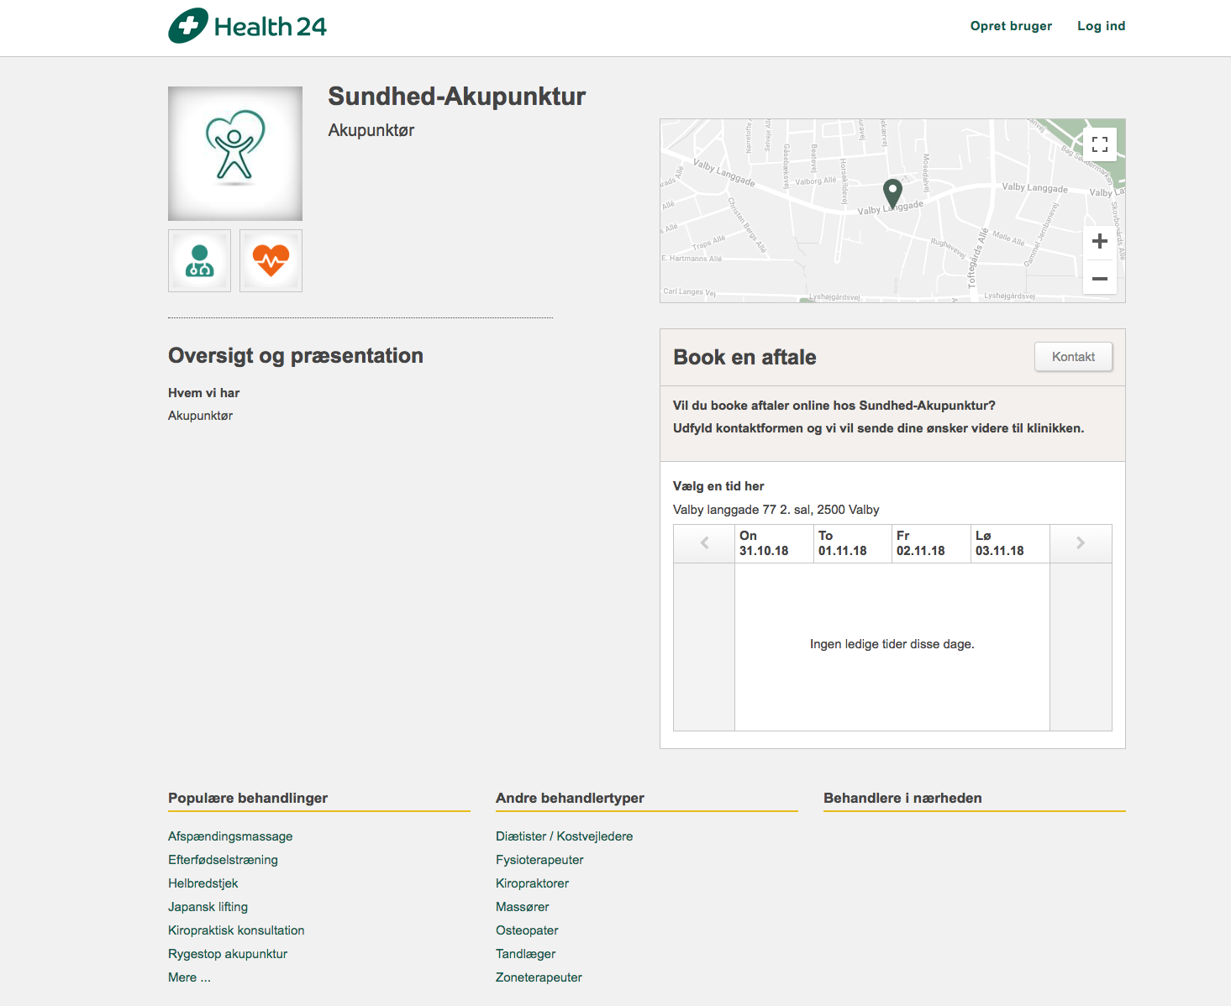Open the Zoneterapeuter link

pos(539,977)
